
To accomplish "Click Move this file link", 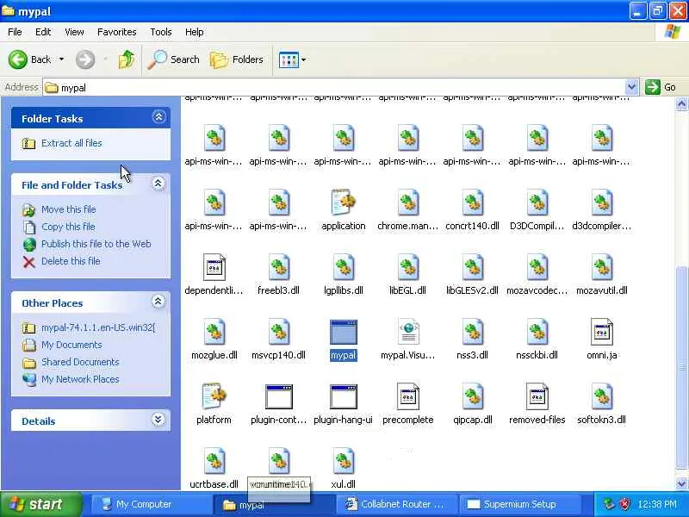I will 68,209.
